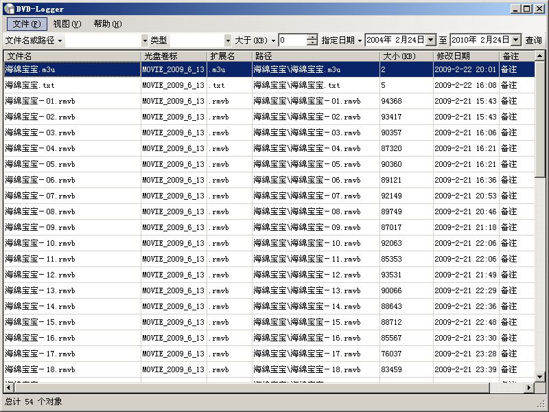The height and width of the screenshot is (412, 549).
Task: Sort by 备注 column header
Action: pyautogui.click(x=517, y=56)
